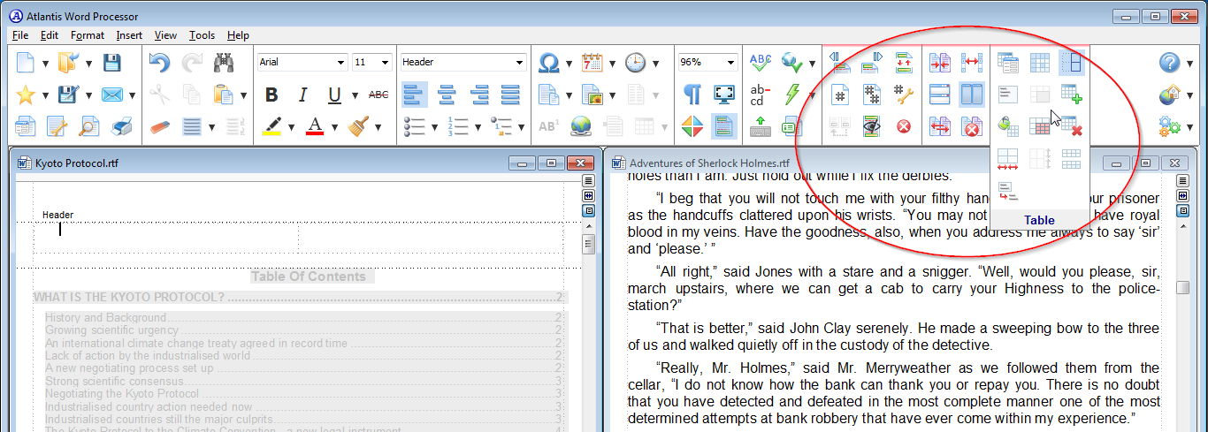Click 'History and Background' contents entry
The width and height of the screenshot is (1208, 432).
(105, 317)
